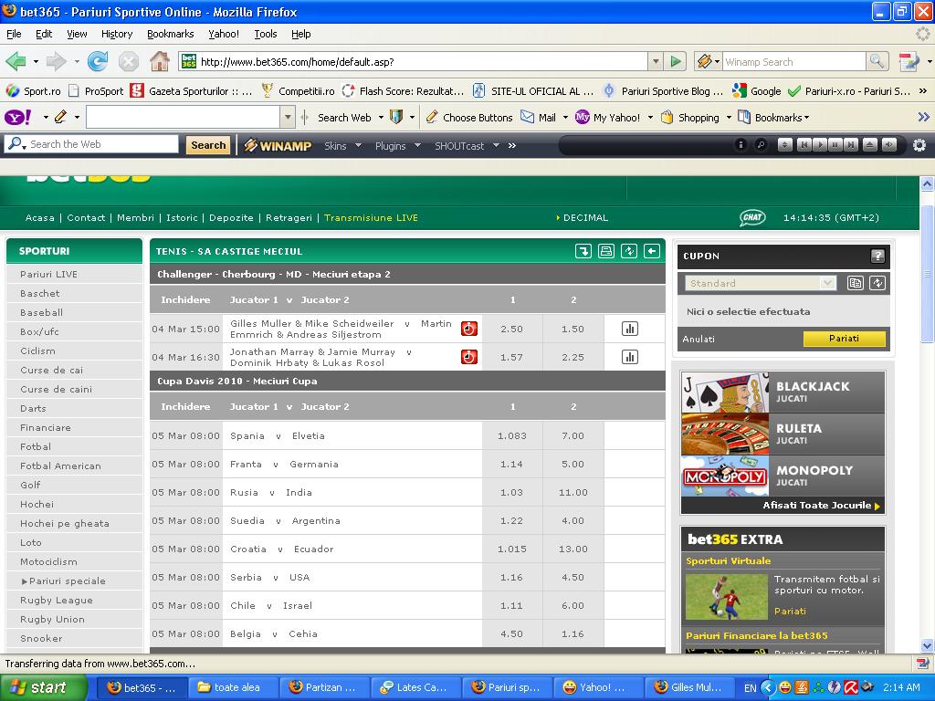Switch to the Partizan taskbar window
Image resolution: width=935 pixels, height=701 pixels.
click(x=324, y=687)
